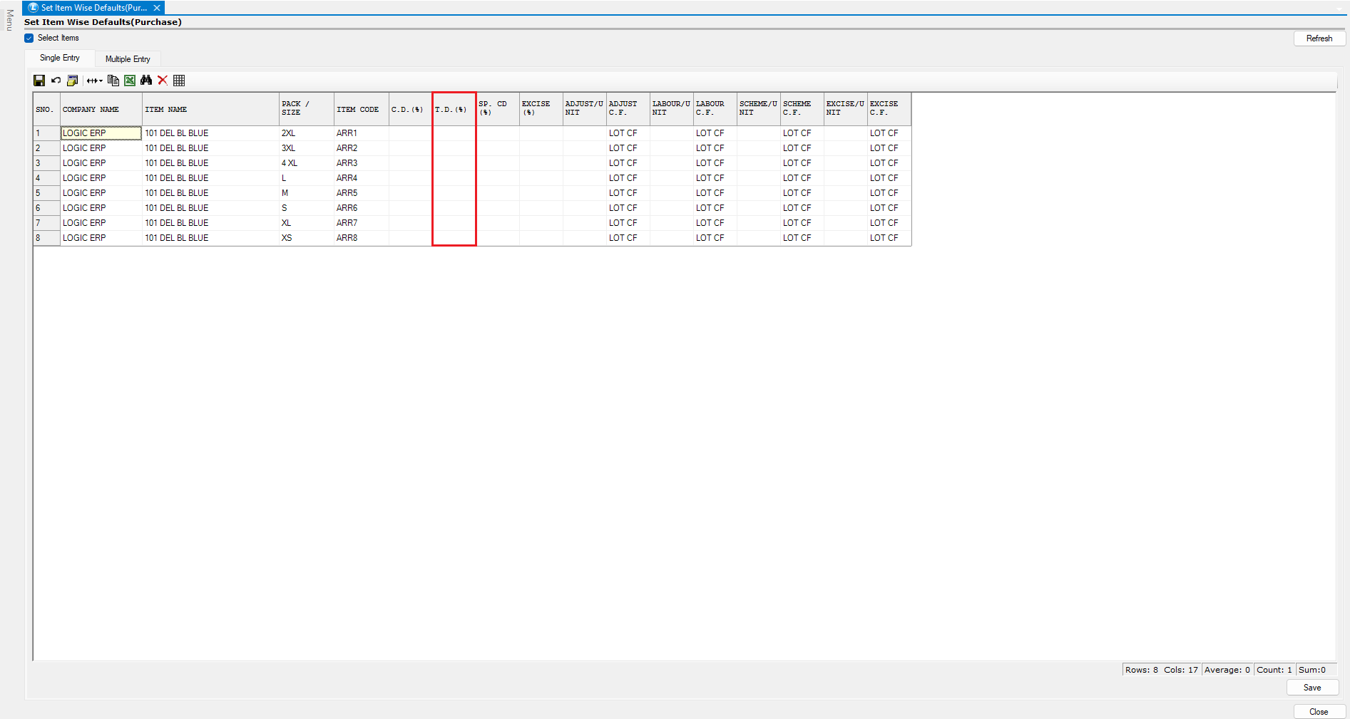Image resolution: width=1350 pixels, height=719 pixels.
Task: Close the Set Item Wise Defaults tab
Action: click(x=157, y=8)
